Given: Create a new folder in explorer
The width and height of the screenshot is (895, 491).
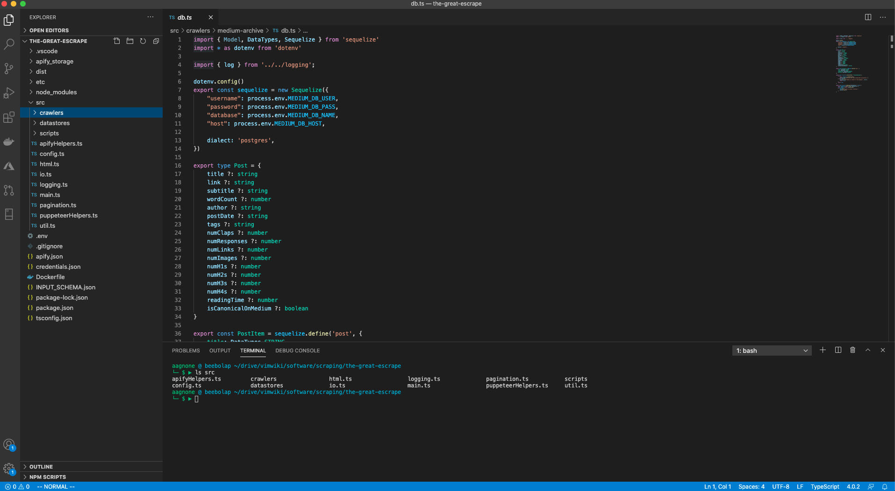Looking at the screenshot, I should (x=130, y=41).
